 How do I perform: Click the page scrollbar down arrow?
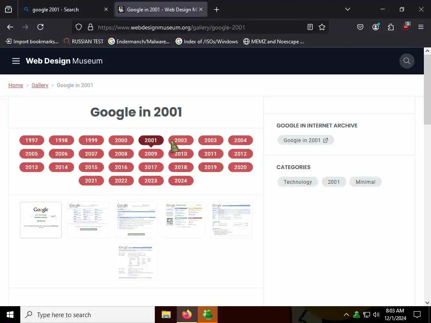427,303
